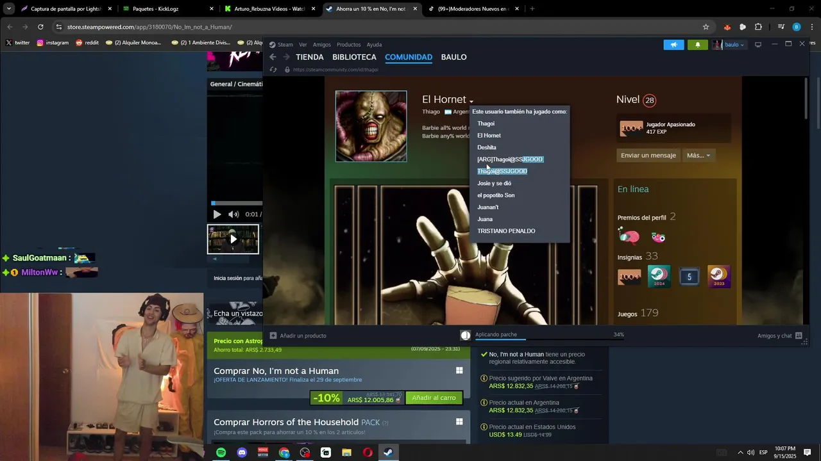Click the Steam Big Picture monitor icon
821x461 pixels.
pos(758,45)
